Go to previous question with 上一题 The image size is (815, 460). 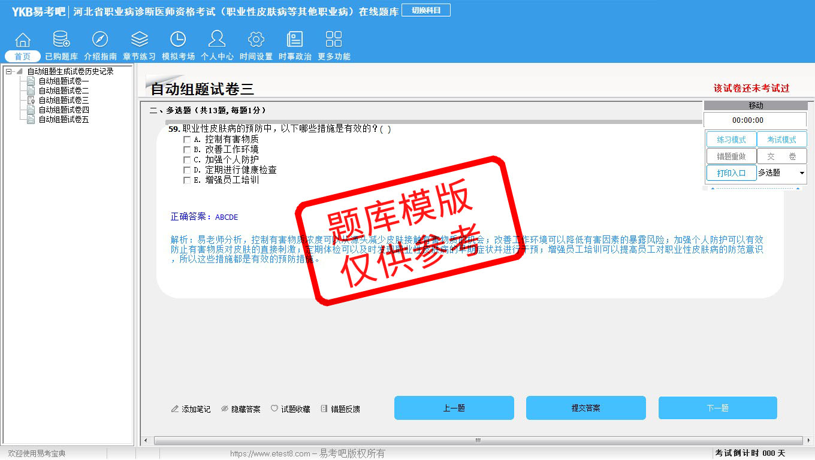tap(454, 408)
